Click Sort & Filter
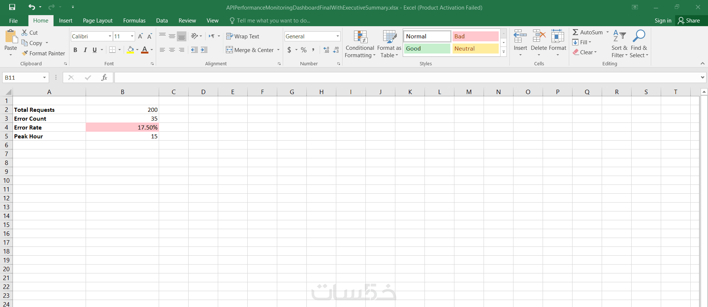 619,44
